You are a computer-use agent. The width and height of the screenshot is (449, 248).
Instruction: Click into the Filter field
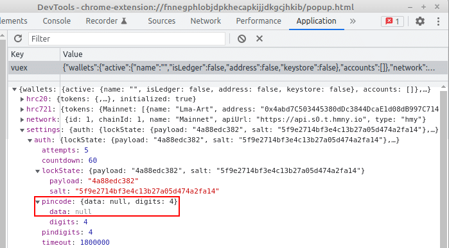(127, 38)
